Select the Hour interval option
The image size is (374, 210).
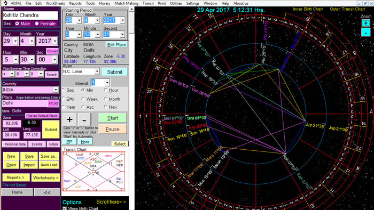pyautogui.click(x=105, y=90)
